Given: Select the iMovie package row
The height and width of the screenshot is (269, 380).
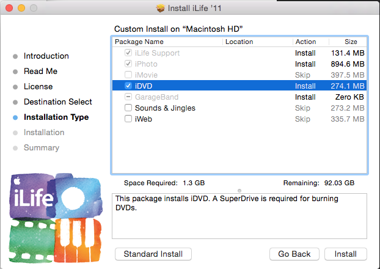Looking at the screenshot, I should click(x=238, y=75).
